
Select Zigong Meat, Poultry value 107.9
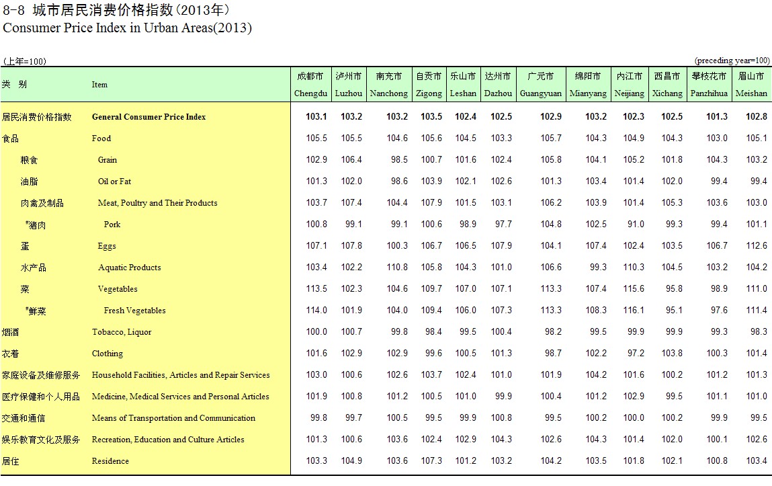click(431, 203)
